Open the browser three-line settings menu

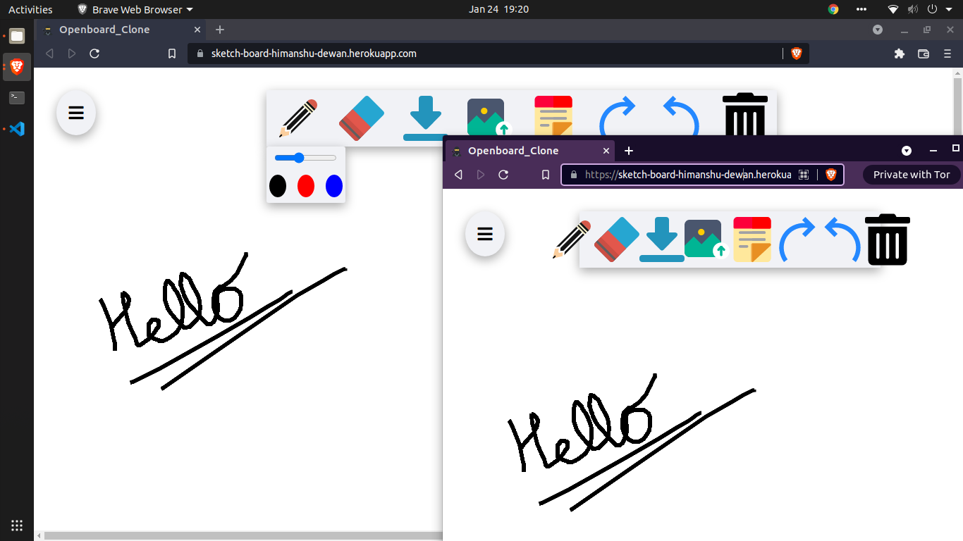click(945, 54)
